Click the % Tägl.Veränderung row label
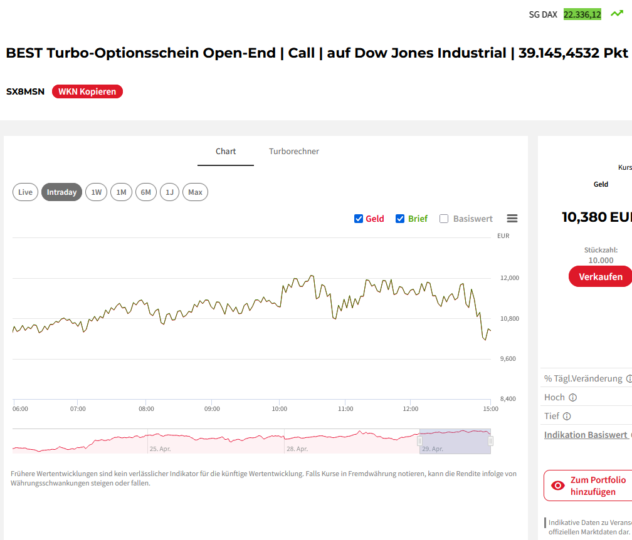 pos(583,378)
